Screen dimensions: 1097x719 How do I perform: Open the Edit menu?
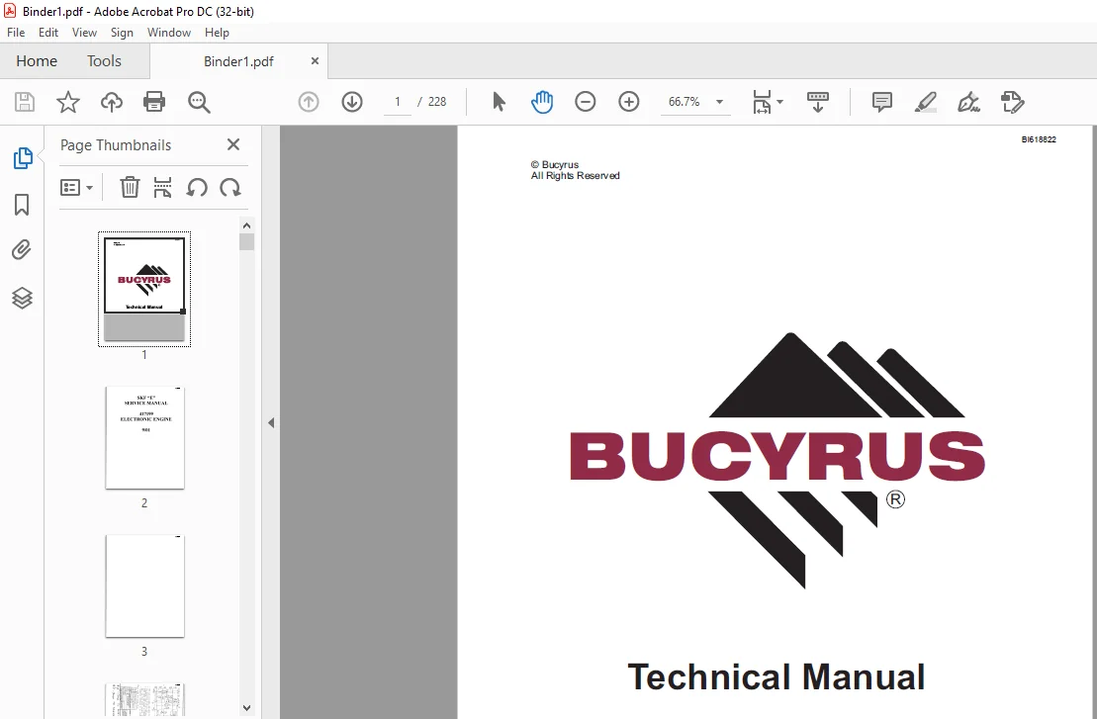point(48,33)
